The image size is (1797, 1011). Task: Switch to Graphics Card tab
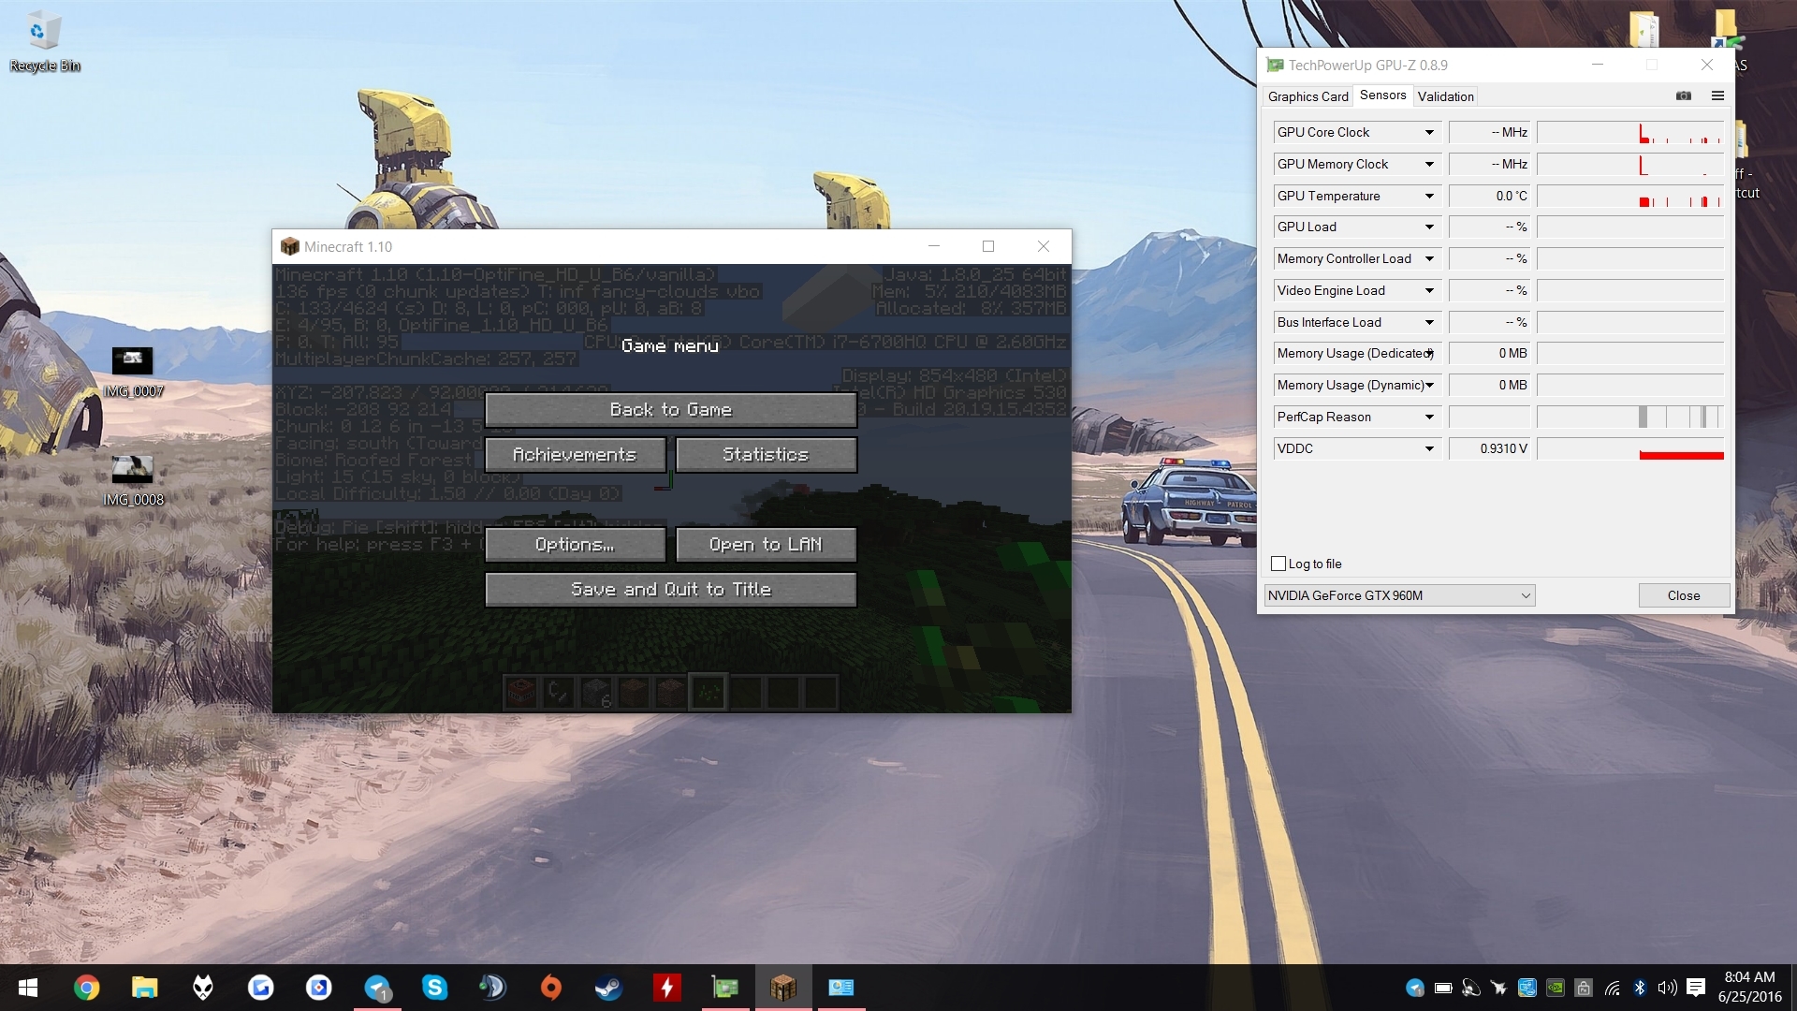(1308, 96)
